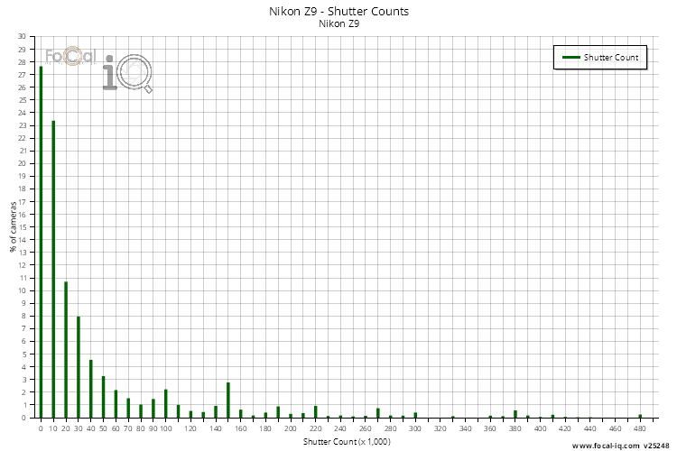Image resolution: width=677 pixels, height=451 pixels.
Task: Click the '100' label on the x-axis
Action: pyautogui.click(x=166, y=428)
